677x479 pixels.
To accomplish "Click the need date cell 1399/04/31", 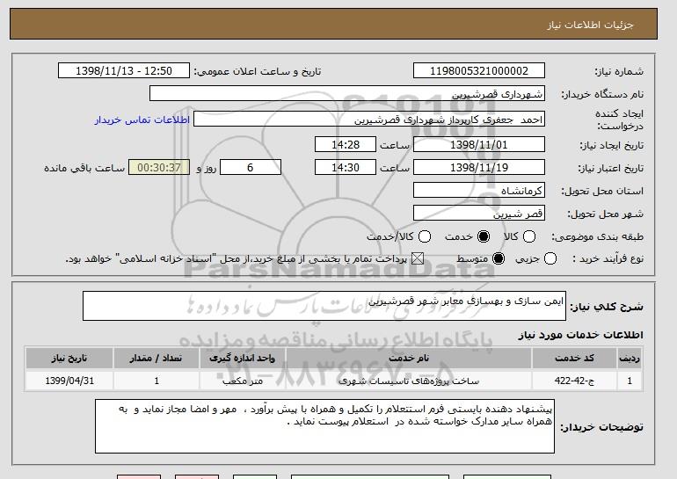I will 69,381.
